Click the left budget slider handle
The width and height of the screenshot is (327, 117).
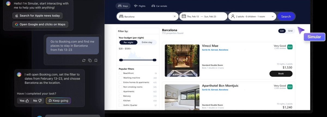(120, 60)
